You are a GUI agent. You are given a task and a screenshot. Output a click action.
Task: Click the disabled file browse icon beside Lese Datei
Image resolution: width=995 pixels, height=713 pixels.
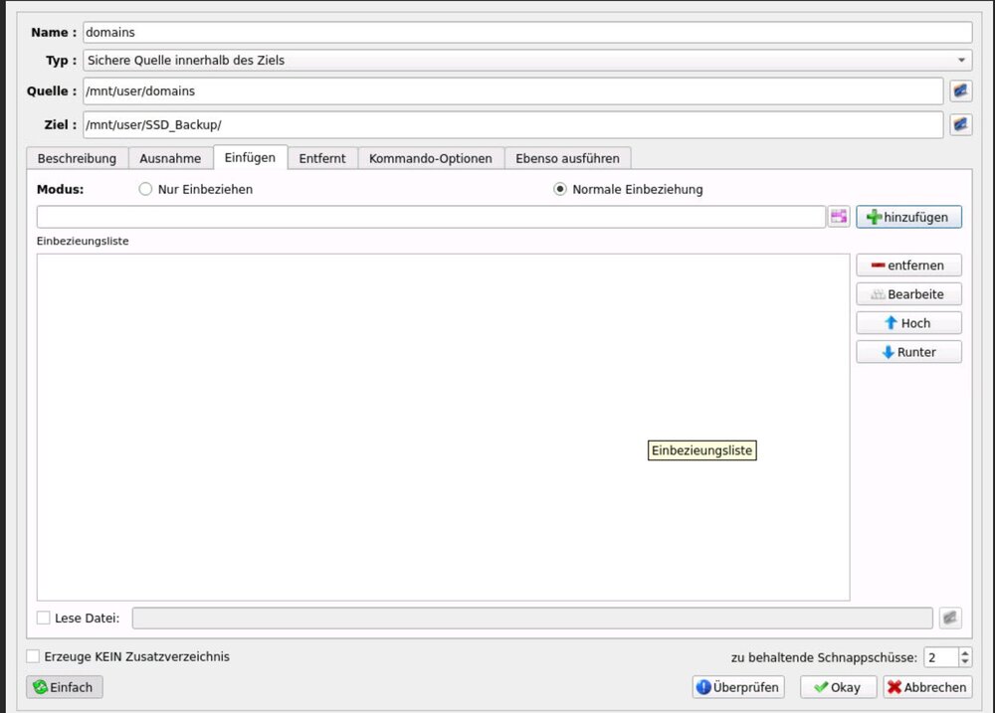click(x=950, y=618)
